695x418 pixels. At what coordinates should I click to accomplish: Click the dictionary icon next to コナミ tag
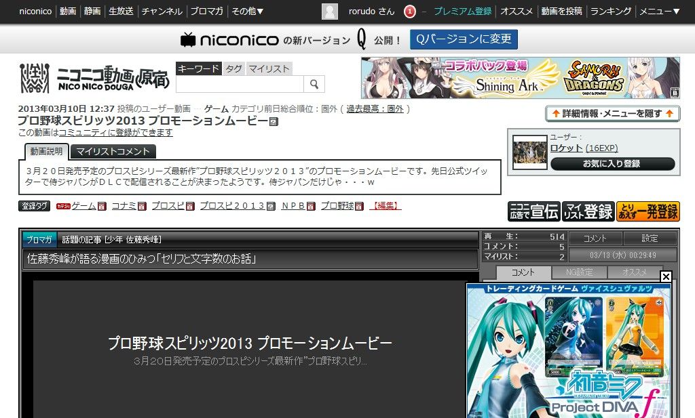click(142, 206)
